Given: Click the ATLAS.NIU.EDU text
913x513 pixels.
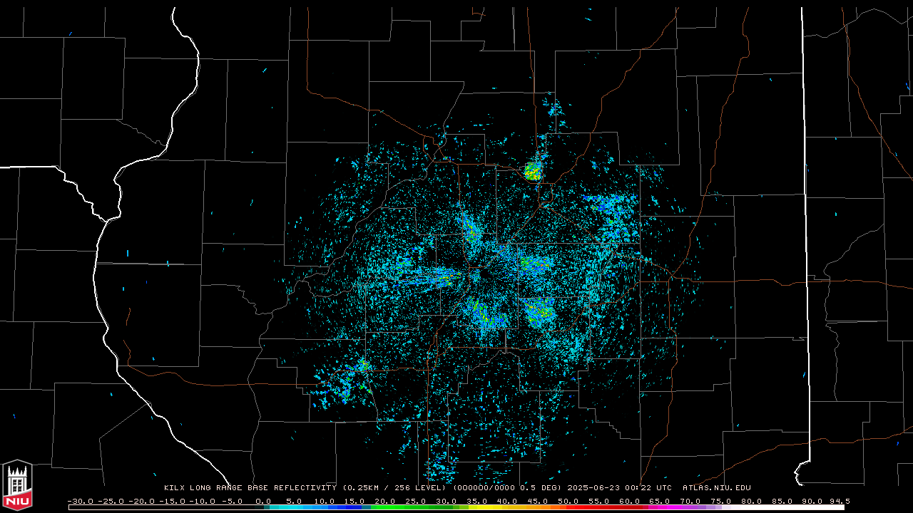Looking at the screenshot, I should (x=716, y=488).
